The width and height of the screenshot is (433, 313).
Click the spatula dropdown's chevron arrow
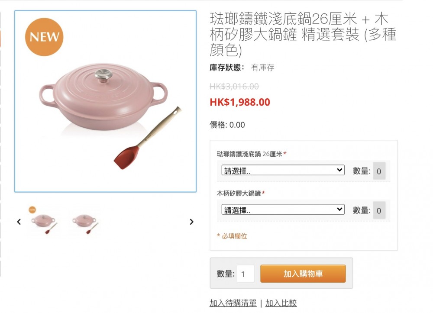pyautogui.click(x=339, y=209)
